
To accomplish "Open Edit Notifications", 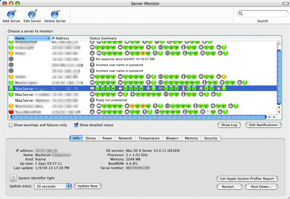I will click(263, 125).
